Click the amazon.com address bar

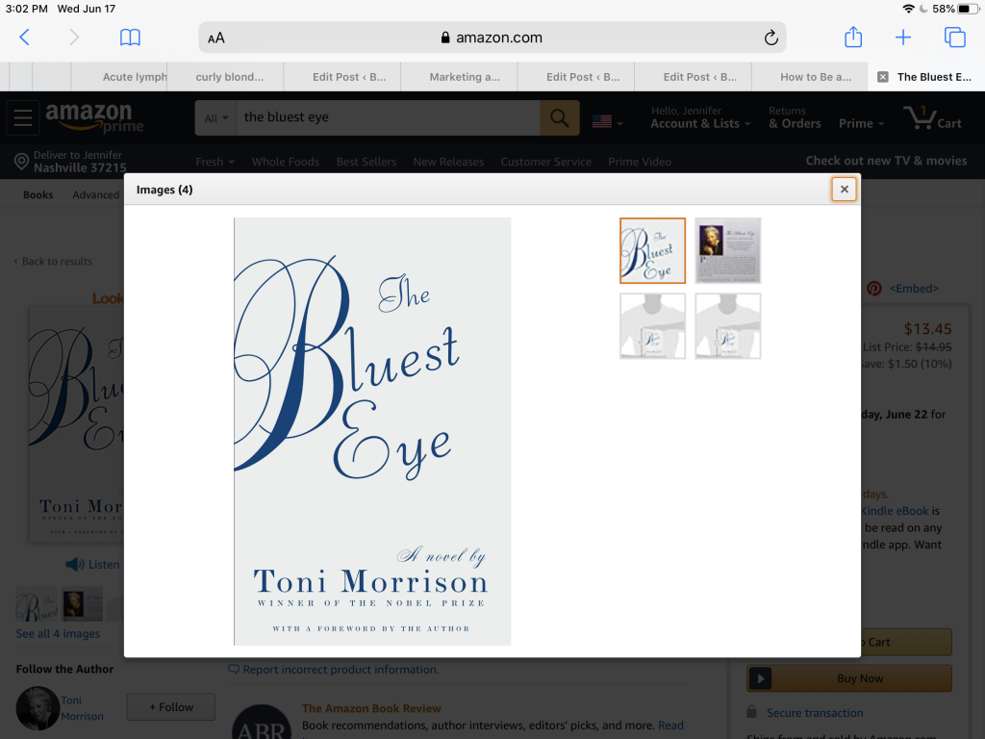coord(492,38)
